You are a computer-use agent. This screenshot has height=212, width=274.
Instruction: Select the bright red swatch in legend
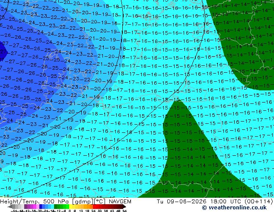(94, 207)
